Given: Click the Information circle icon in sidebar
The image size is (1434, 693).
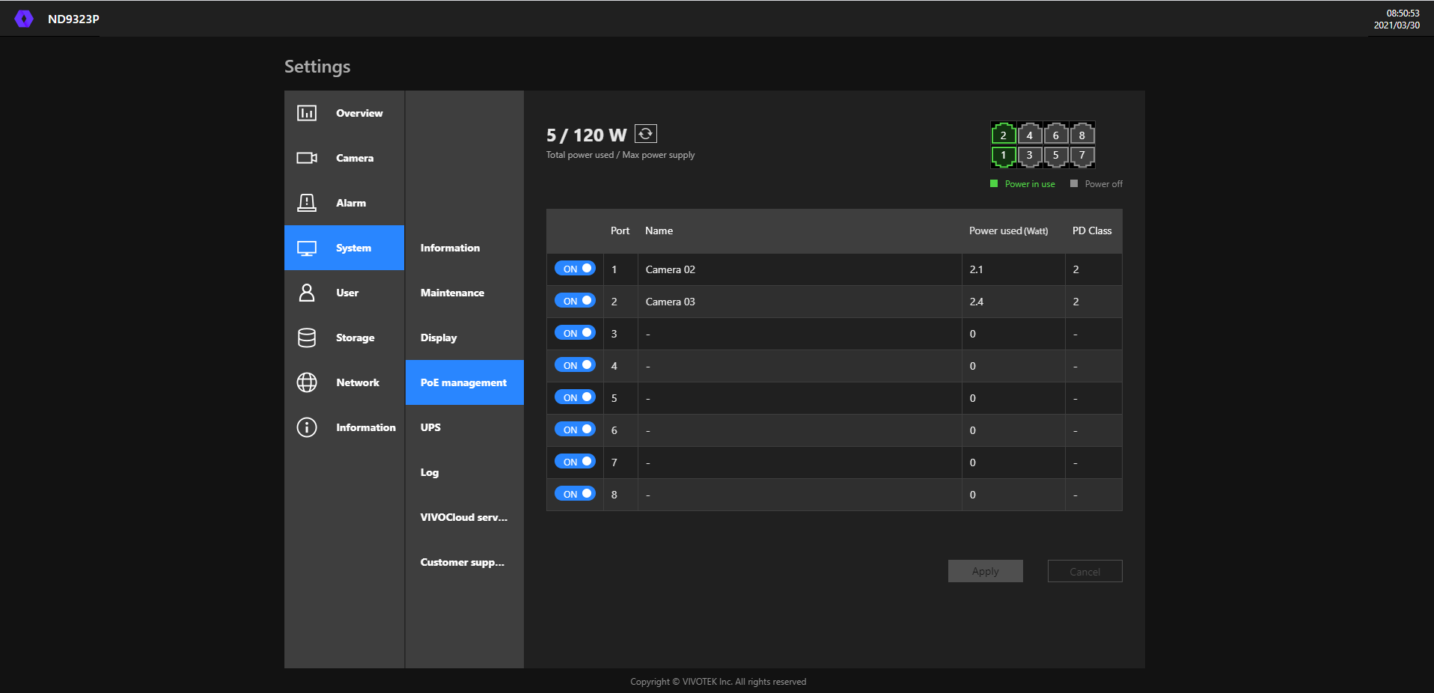Looking at the screenshot, I should (307, 427).
